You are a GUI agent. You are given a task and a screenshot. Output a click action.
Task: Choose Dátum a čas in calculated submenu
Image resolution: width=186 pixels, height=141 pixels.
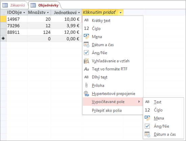(x=163, y=134)
